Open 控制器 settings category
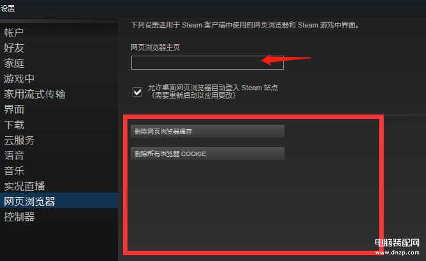This screenshot has width=426, height=261. click(19, 217)
